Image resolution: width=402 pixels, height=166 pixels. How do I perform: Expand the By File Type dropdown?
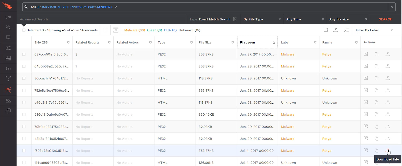tap(262, 19)
